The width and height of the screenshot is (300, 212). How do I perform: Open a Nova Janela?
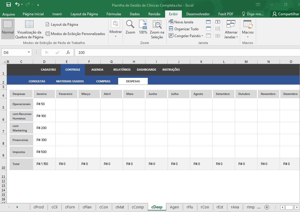point(181,22)
